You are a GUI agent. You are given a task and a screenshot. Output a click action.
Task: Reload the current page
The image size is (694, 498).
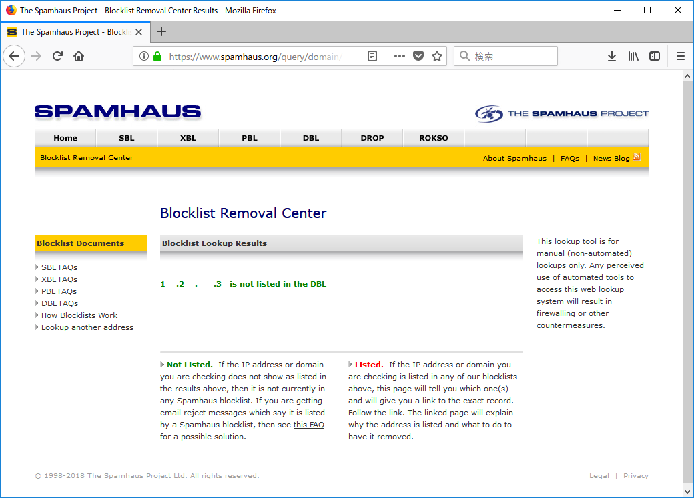coord(57,56)
